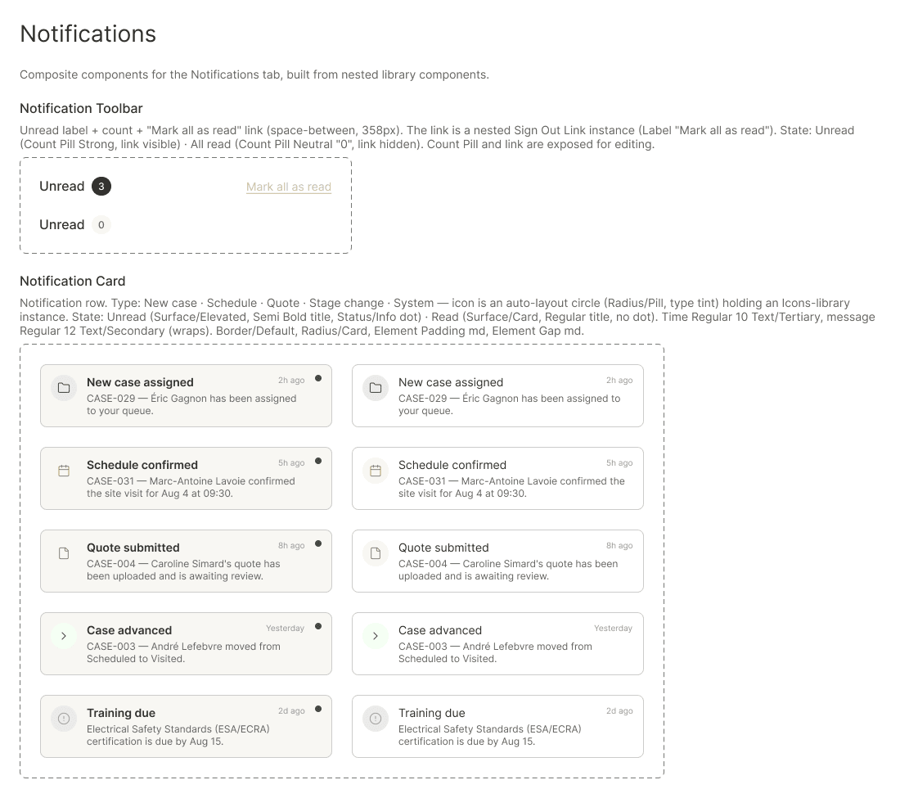Screen dimensions: 900x798
Task: Select the calendar icon on the read Schedule confirmed card
Action: [x=376, y=471]
